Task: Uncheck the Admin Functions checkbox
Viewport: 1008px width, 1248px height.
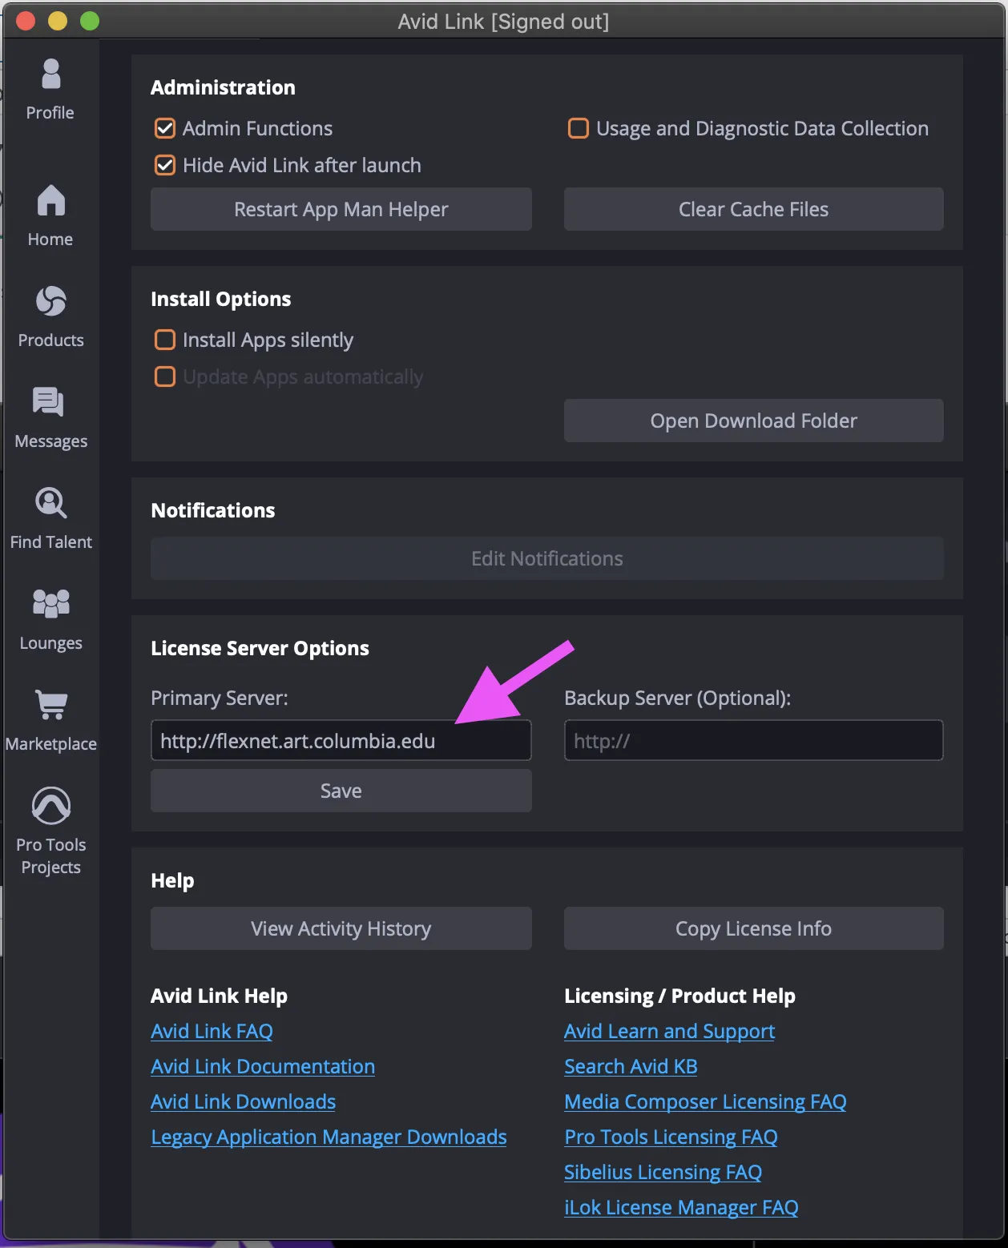Action: click(165, 128)
